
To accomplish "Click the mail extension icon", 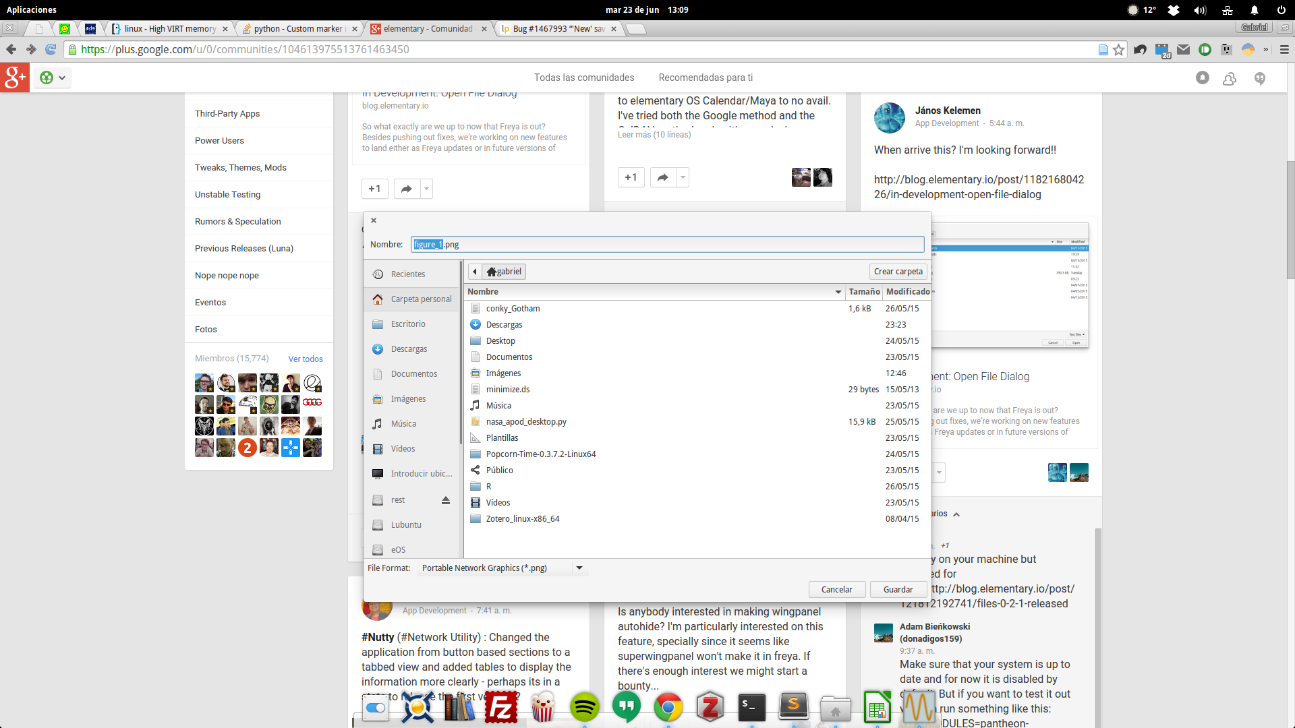I will pos(1183,49).
